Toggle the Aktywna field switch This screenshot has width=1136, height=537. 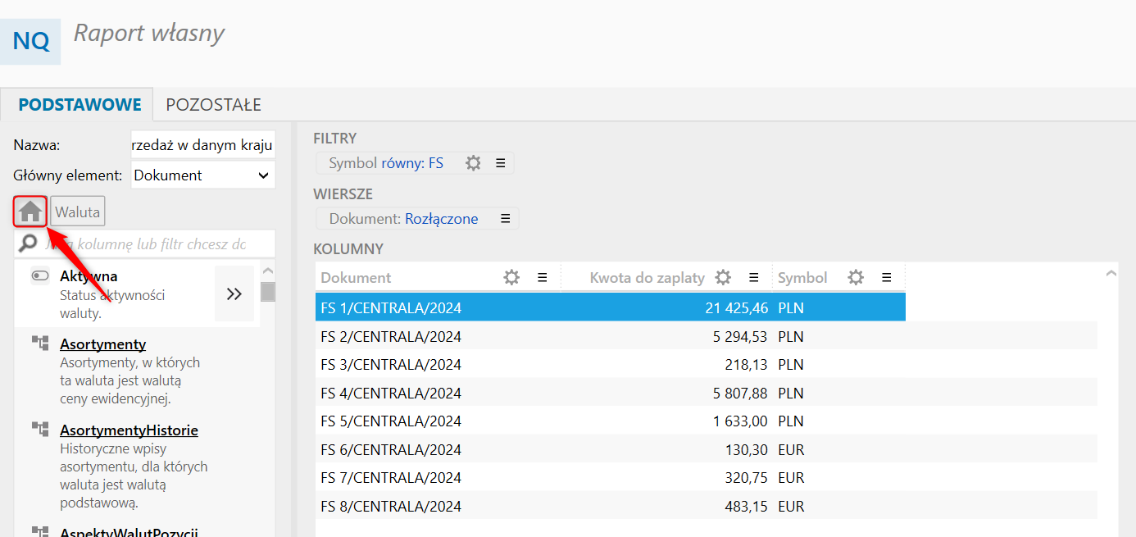(x=40, y=276)
